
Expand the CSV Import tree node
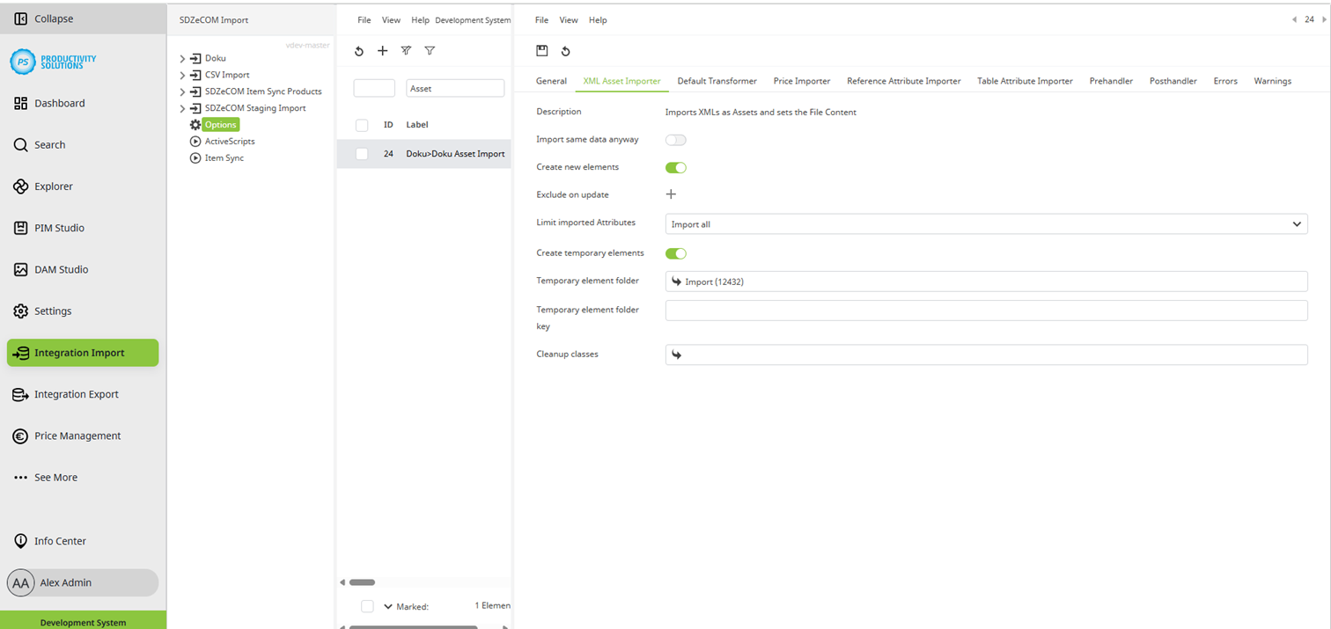(x=182, y=75)
